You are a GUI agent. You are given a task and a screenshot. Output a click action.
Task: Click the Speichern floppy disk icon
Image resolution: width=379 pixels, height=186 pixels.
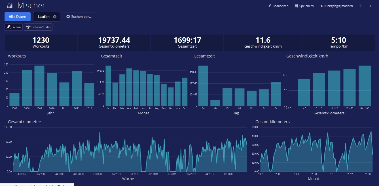click(296, 6)
